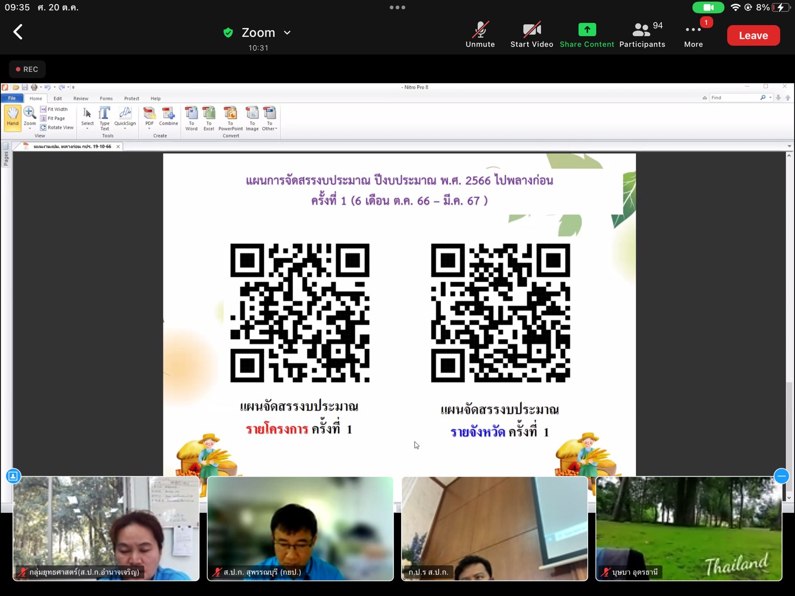Viewport: 795px width, 596px height.
Task: Open the Select tool dropdown arrow
Action: coord(87,129)
